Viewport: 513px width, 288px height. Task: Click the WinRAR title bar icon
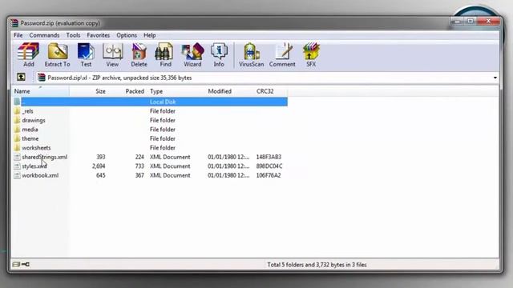[14, 23]
